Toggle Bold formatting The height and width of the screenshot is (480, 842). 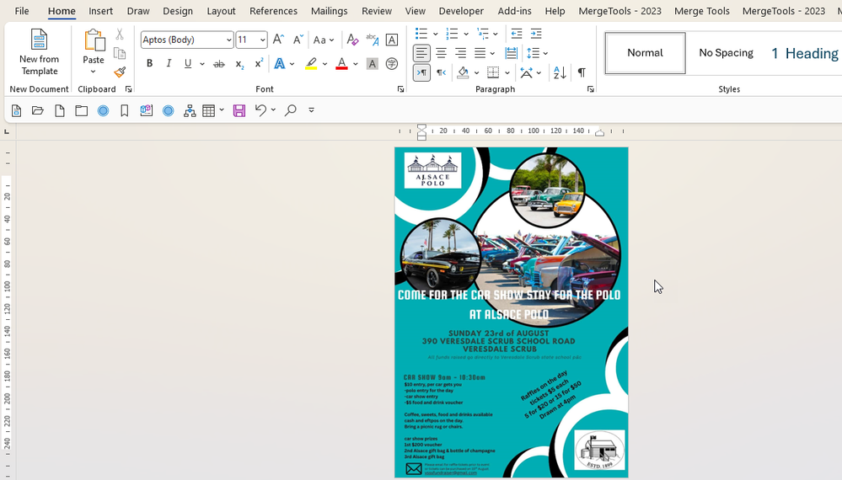click(x=149, y=63)
